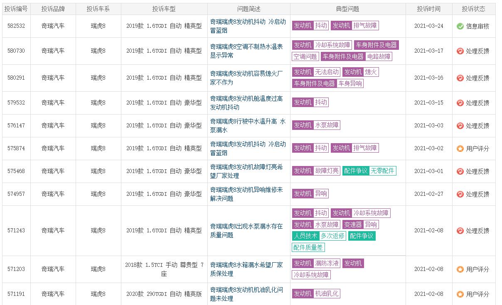This screenshot has height=305, width=502.
Task: Click orange star icon in row 571203
Action: coord(460,269)
